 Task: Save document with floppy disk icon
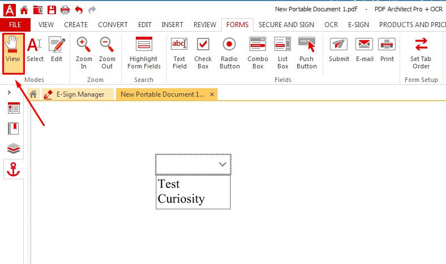52,10
